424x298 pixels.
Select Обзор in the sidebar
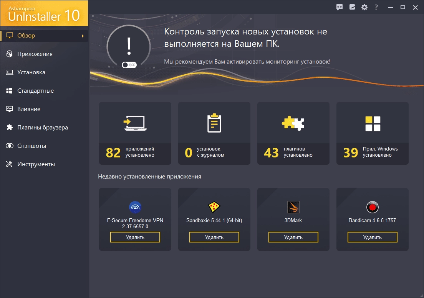tap(44, 36)
